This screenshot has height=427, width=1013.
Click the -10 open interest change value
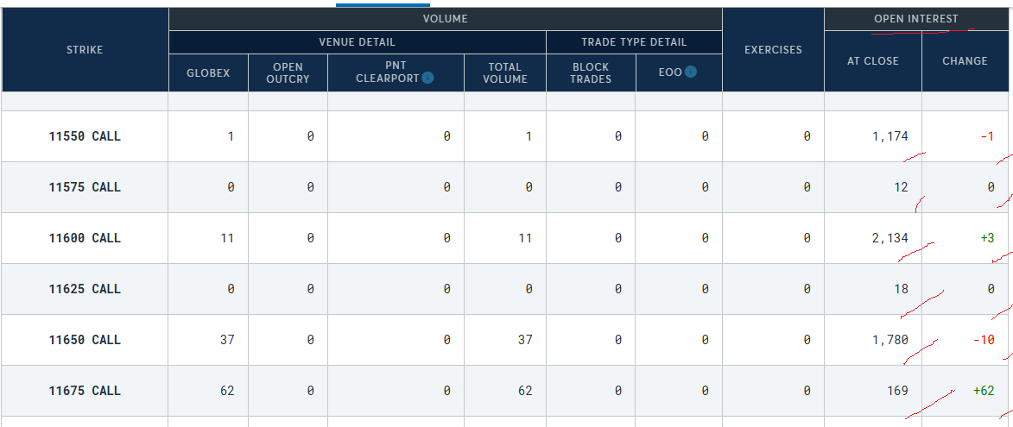tap(984, 340)
